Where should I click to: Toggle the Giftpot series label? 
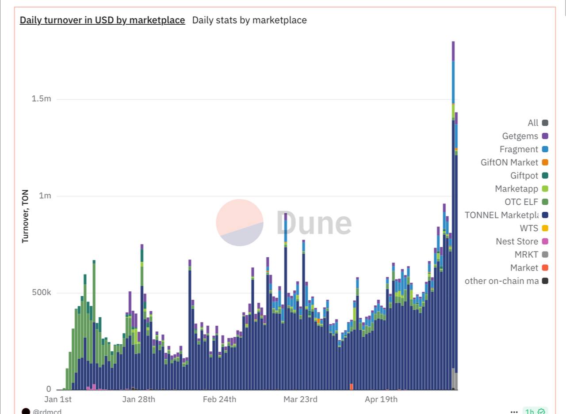[524, 176]
